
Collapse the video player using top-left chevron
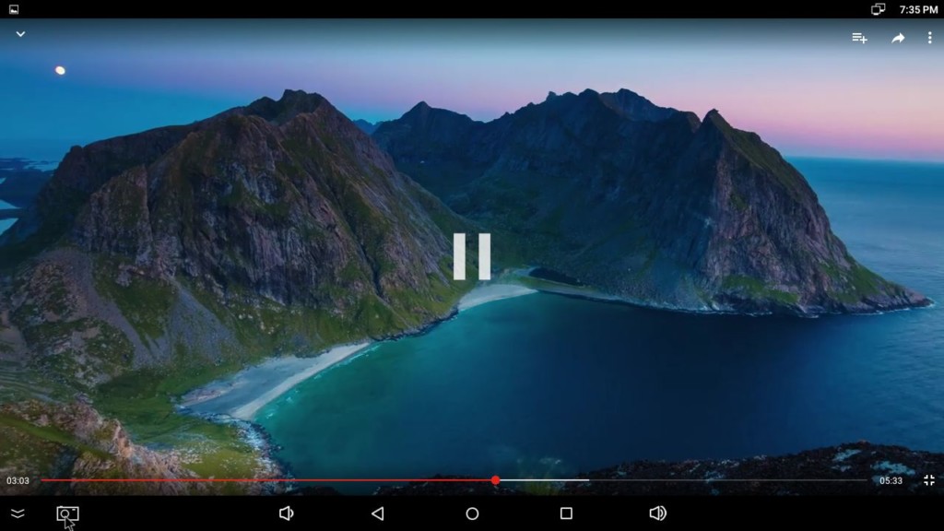(20, 34)
